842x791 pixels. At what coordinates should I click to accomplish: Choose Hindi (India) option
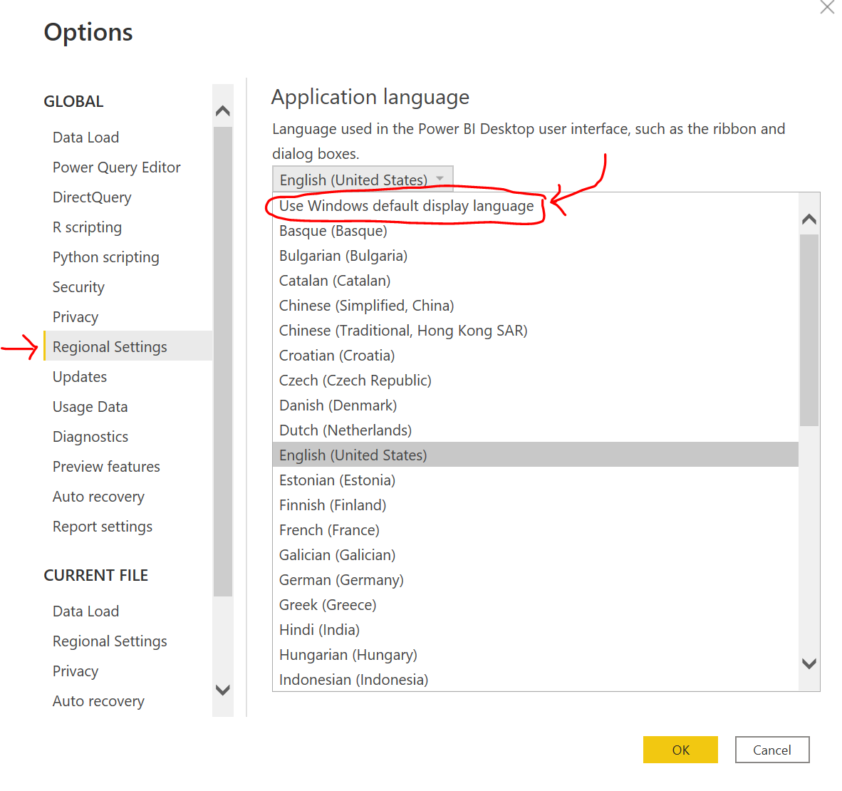[x=536, y=630]
